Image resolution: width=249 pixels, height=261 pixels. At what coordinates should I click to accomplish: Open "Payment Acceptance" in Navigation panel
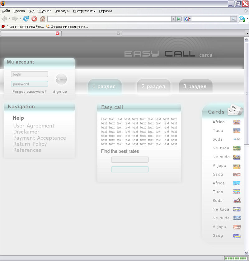point(40,138)
